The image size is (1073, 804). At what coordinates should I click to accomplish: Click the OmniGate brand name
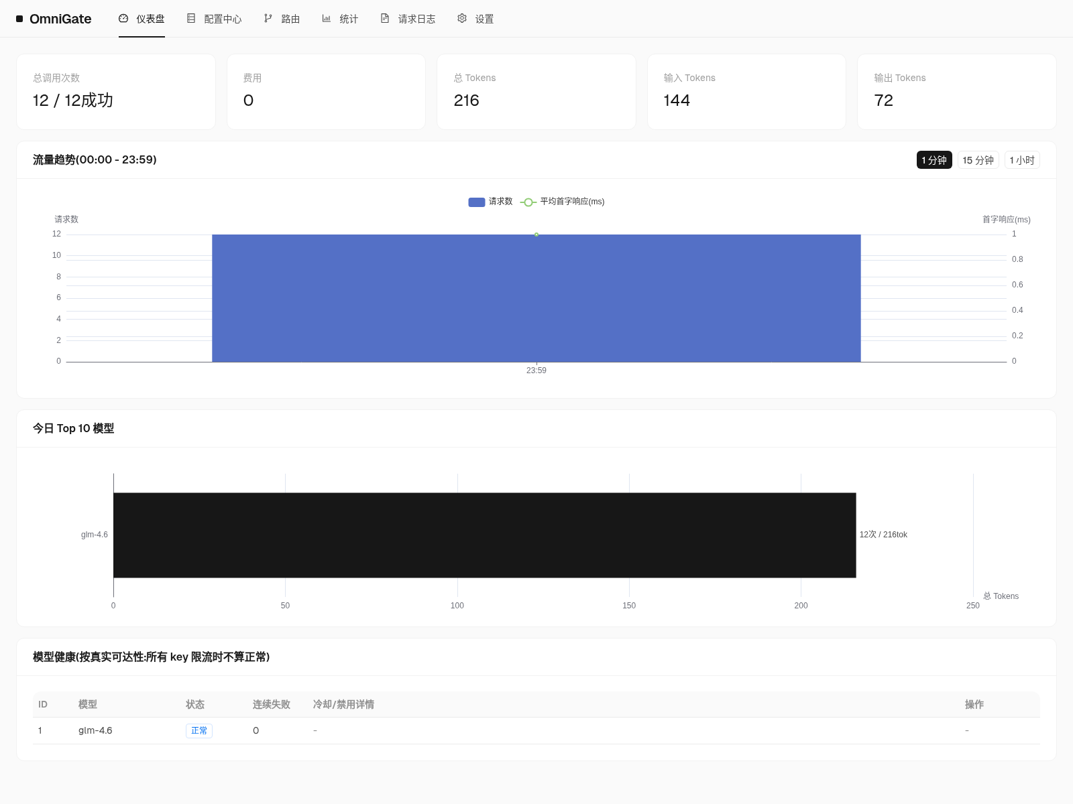(60, 19)
